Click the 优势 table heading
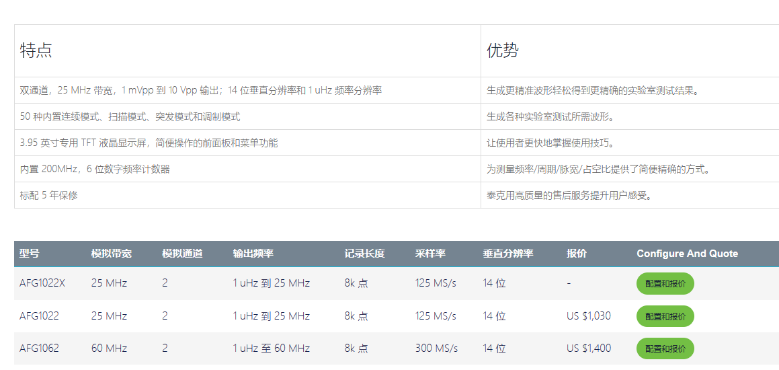 [503, 51]
